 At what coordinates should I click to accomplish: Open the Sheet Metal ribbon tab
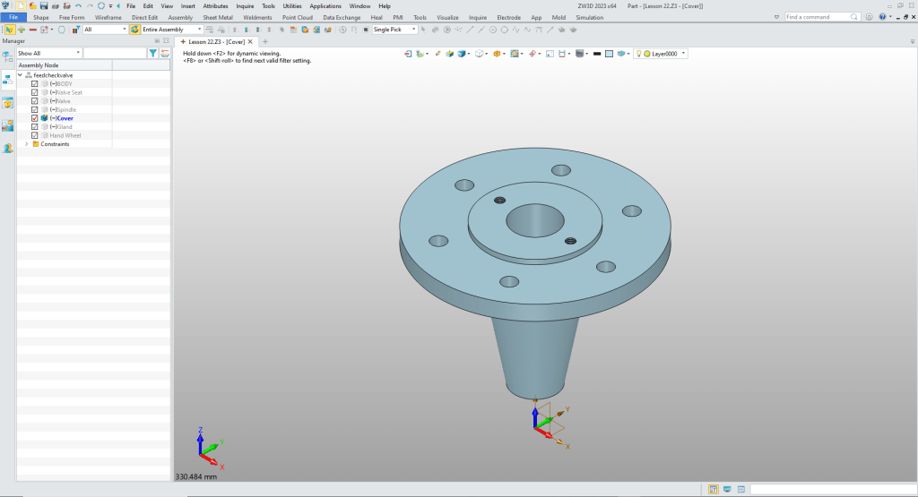click(x=217, y=17)
